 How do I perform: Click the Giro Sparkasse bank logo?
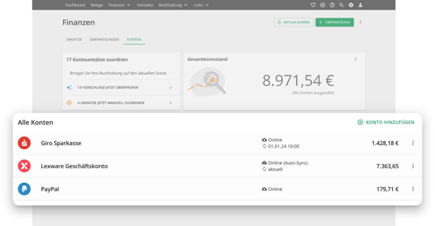tap(25, 143)
